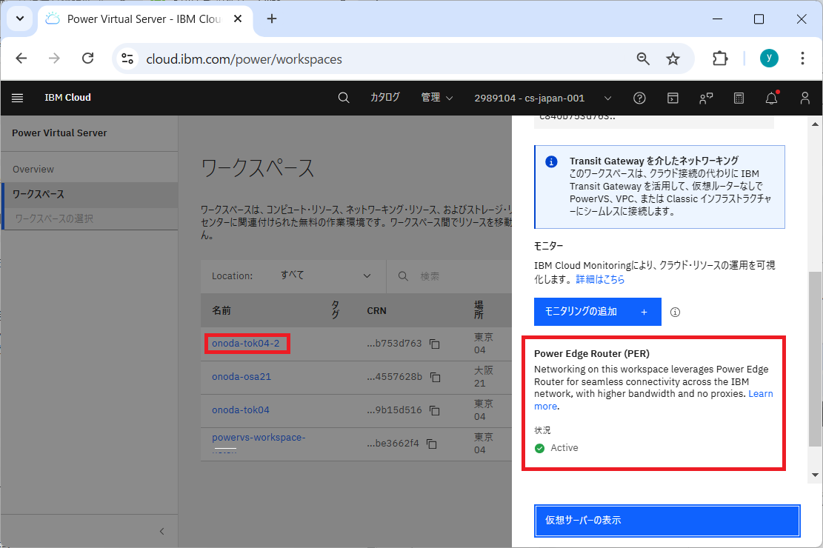Bookmark this page with the star icon
Screen dimensions: 823x548
(x=673, y=59)
